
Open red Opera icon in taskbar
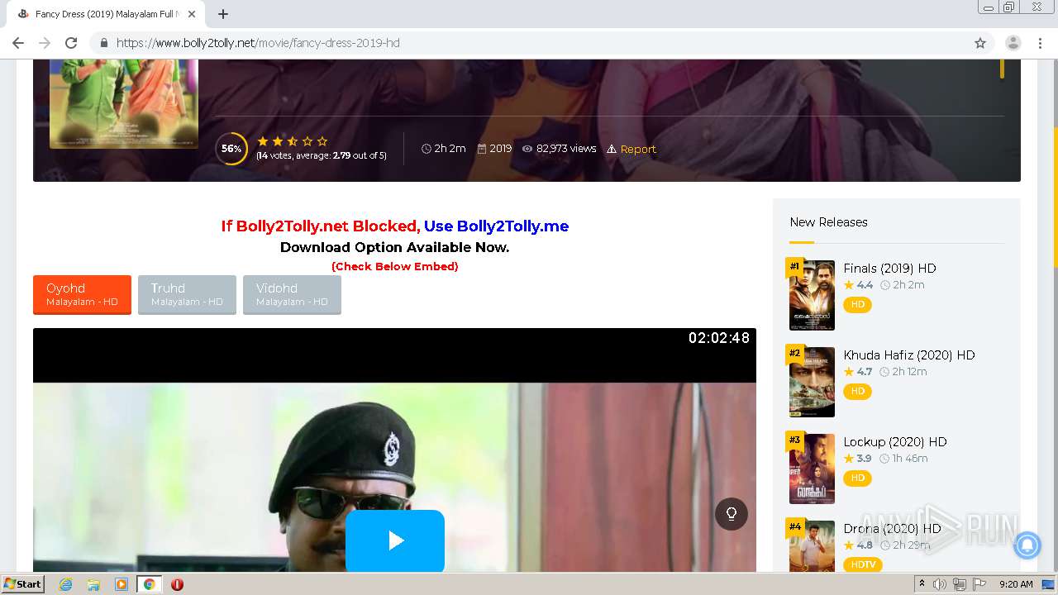point(177,584)
